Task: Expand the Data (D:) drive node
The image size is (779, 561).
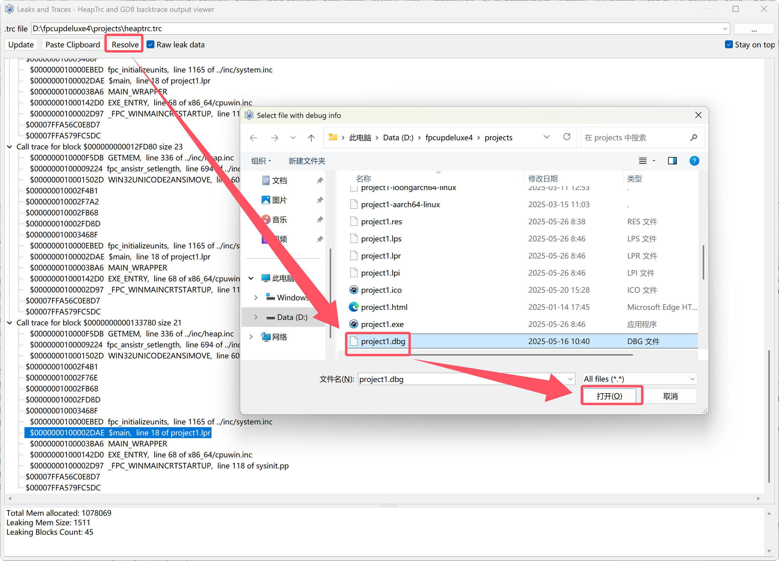Action: tap(256, 317)
